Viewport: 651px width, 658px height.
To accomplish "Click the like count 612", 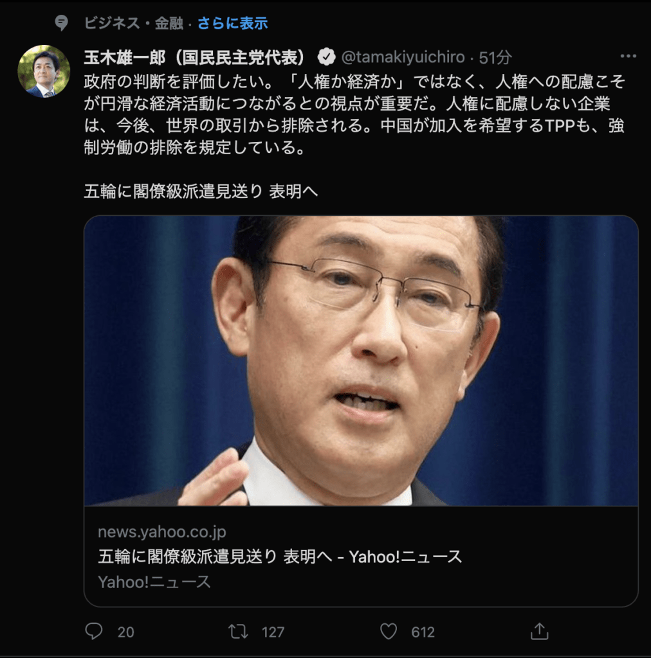I will coord(423,632).
